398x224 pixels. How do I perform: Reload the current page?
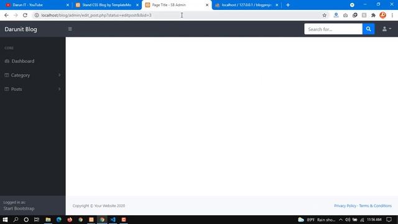pyautogui.click(x=25, y=15)
